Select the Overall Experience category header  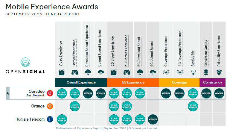tap(81, 82)
